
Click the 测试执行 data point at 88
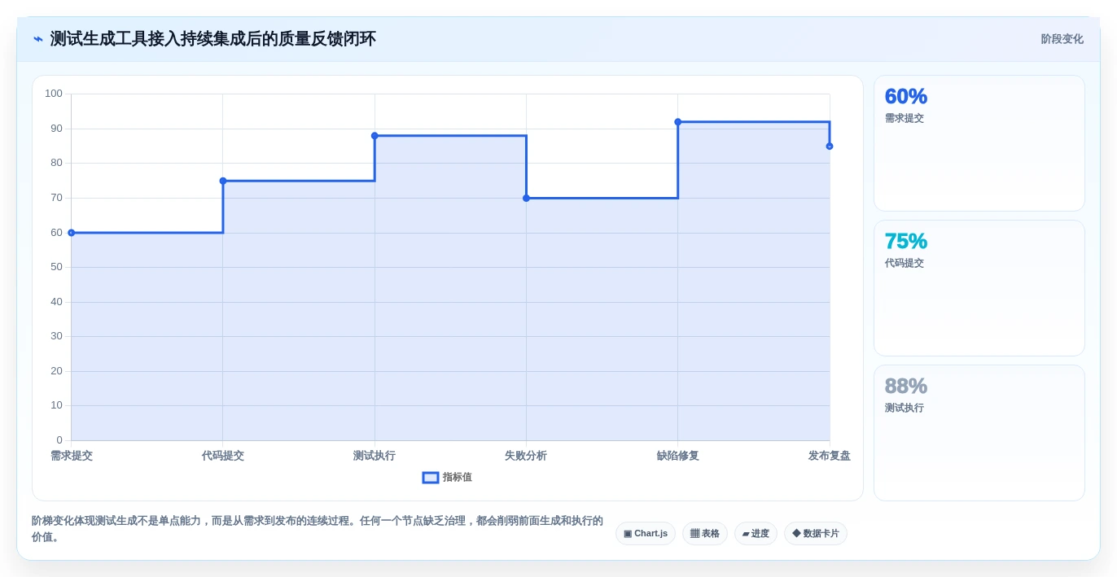[x=375, y=136]
